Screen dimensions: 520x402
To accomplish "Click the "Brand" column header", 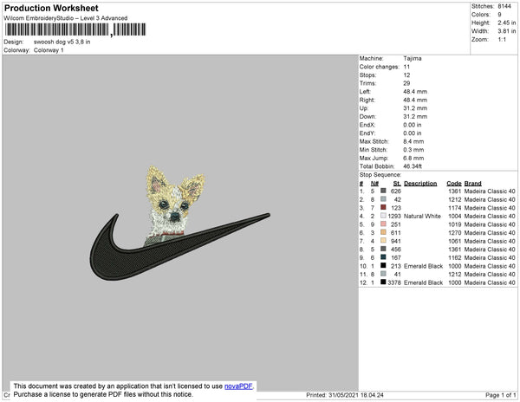I will (472, 184).
